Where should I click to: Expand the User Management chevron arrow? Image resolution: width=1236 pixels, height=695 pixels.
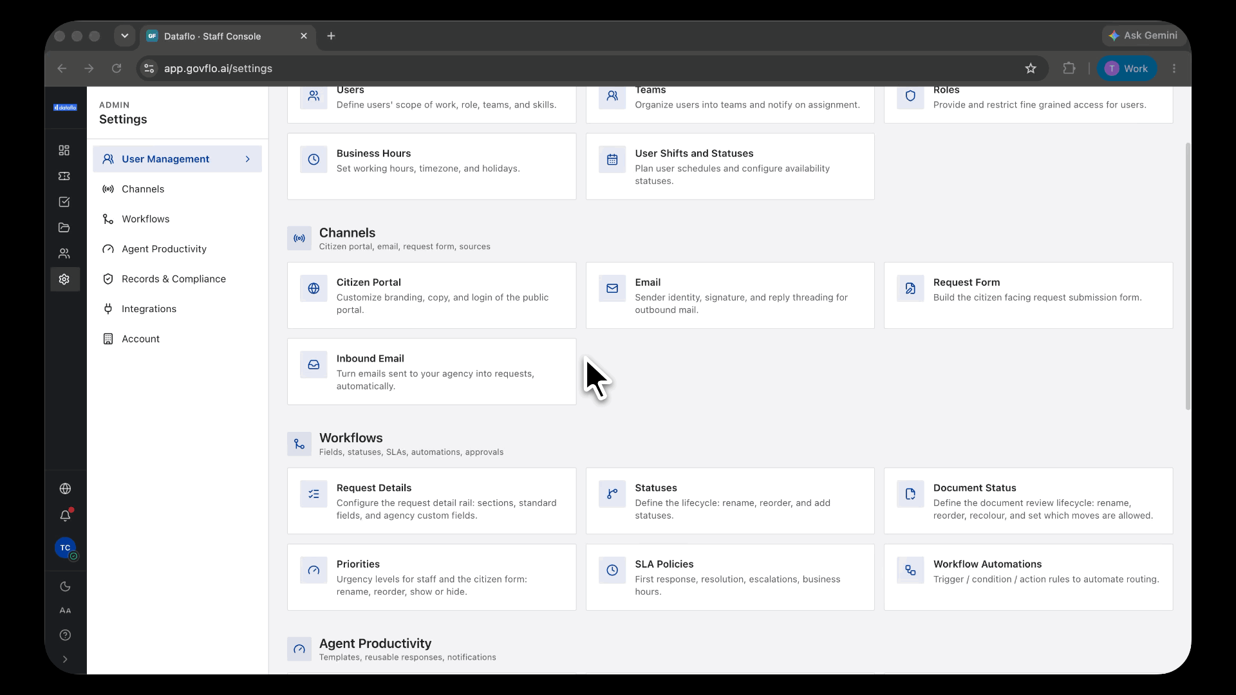tap(248, 159)
